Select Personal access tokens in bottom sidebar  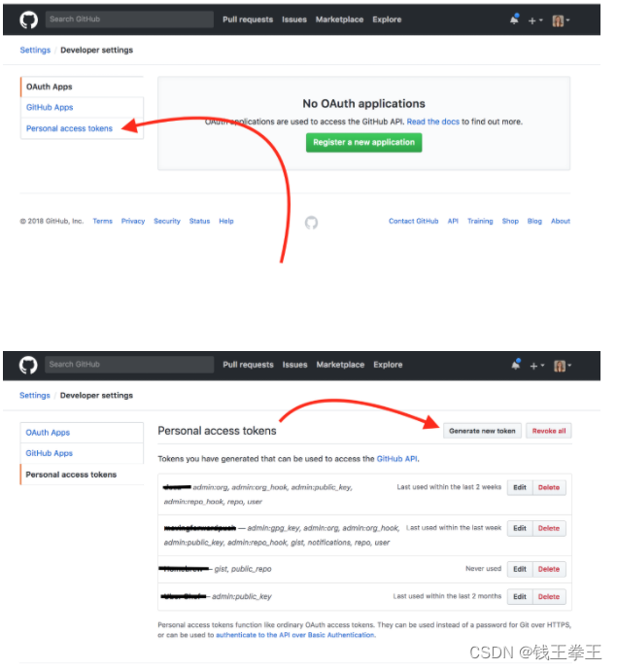[82, 475]
